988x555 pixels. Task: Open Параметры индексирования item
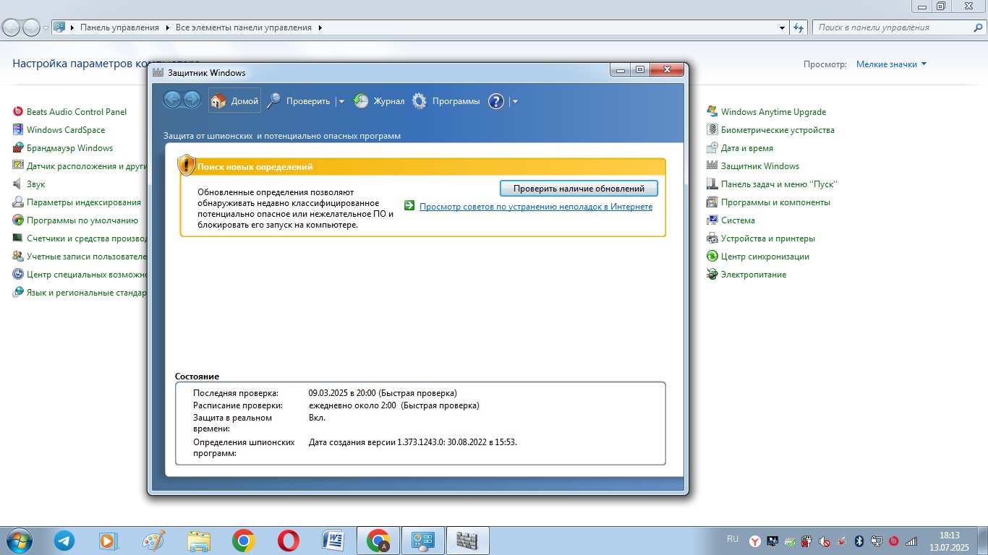tap(84, 202)
